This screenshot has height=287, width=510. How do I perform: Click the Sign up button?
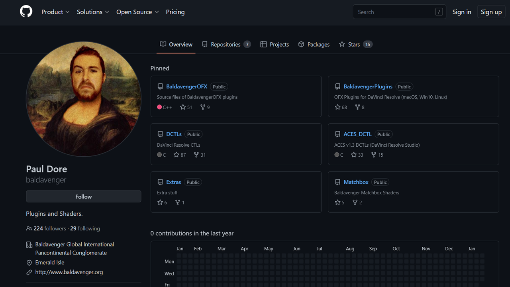(491, 12)
